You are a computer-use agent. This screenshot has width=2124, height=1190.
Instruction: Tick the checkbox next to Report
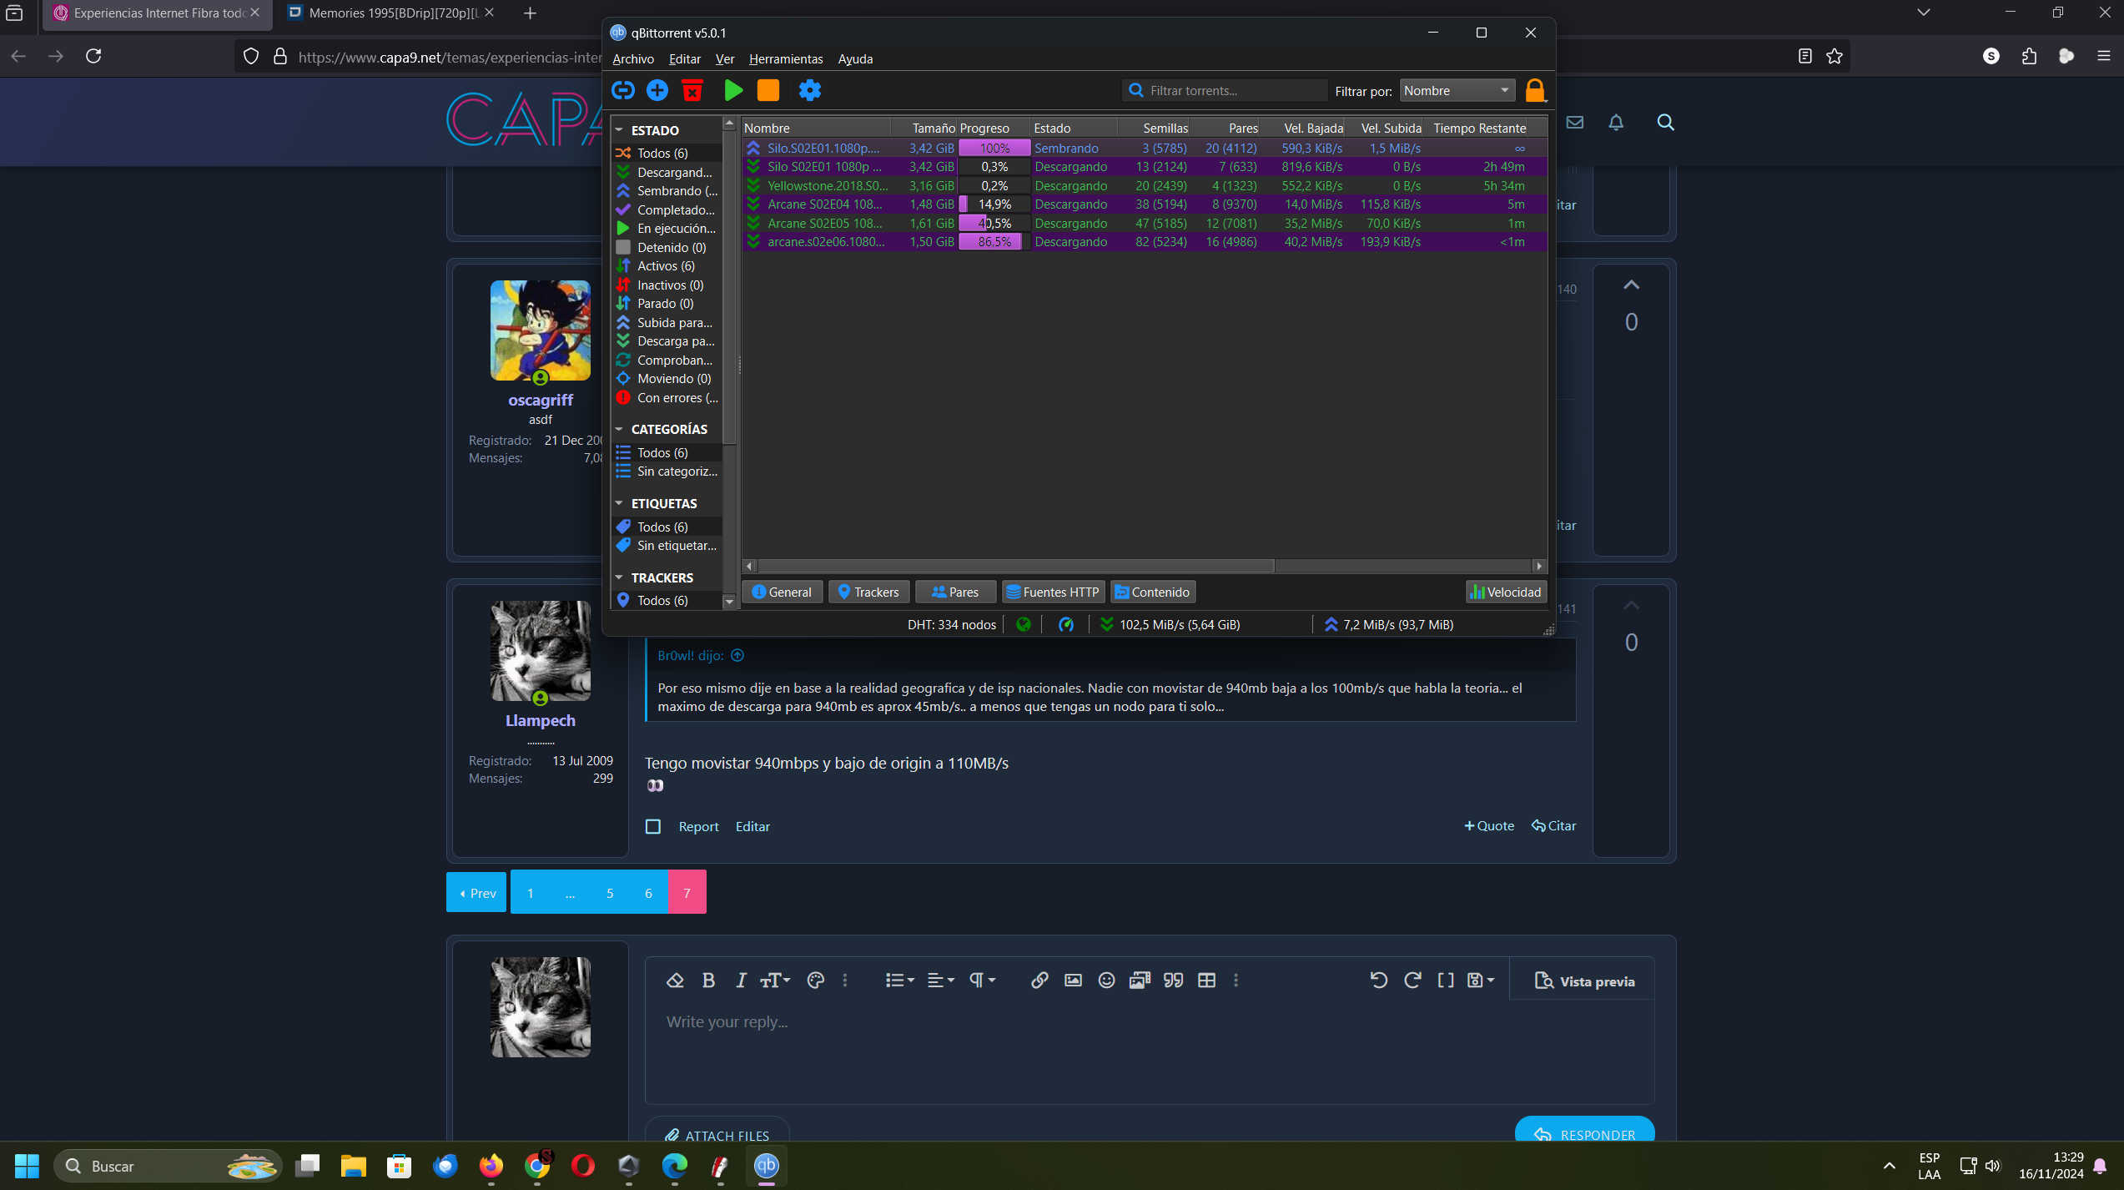pos(653,826)
